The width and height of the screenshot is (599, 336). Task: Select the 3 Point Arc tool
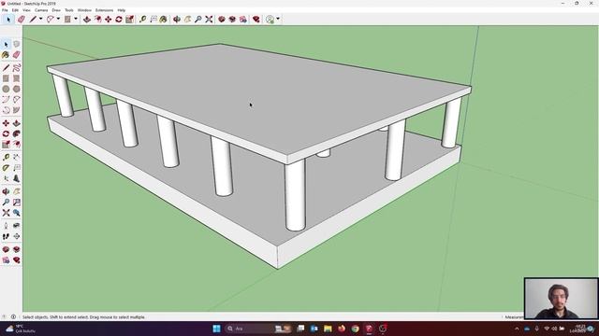pos(6,110)
